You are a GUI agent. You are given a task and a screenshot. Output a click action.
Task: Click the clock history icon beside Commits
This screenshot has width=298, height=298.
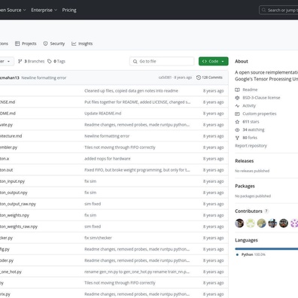click(x=199, y=78)
